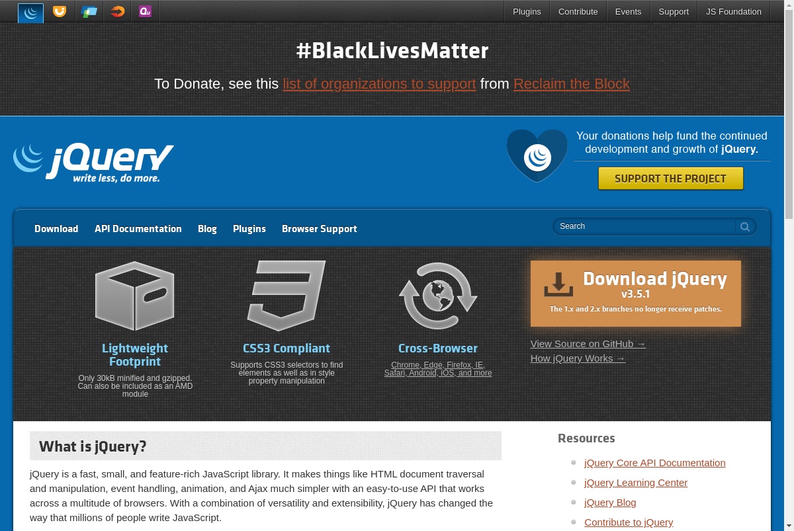The image size is (794, 531).
Task: Click the search magnifier icon
Action: click(x=745, y=227)
